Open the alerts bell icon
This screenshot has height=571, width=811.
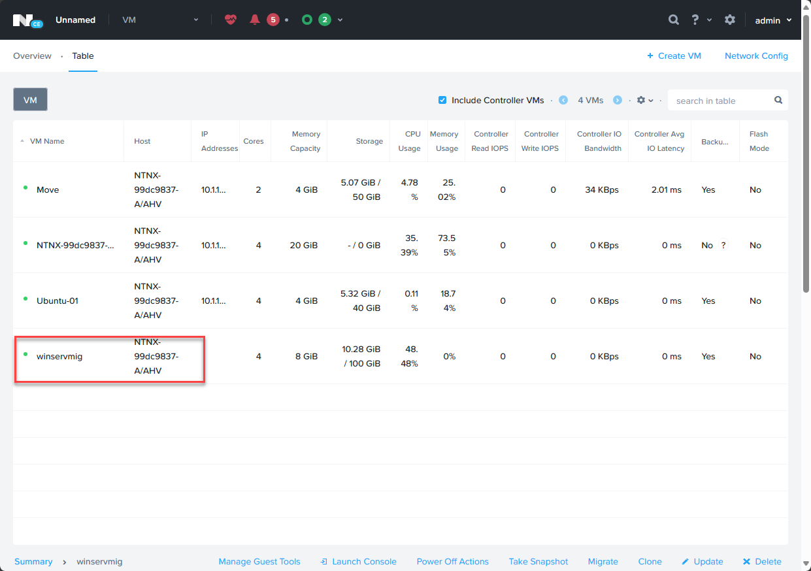coord(255,20)
